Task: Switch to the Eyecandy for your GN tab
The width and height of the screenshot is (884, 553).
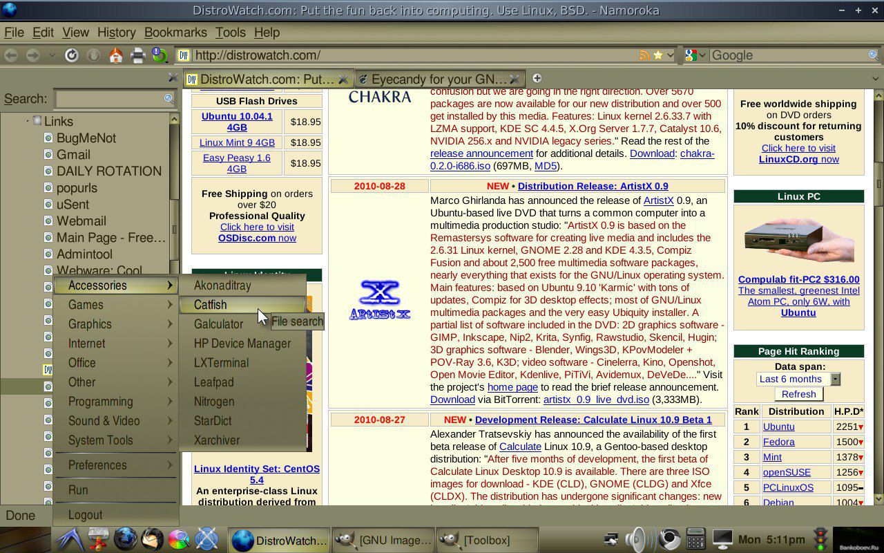Action: tap(440, 79)
